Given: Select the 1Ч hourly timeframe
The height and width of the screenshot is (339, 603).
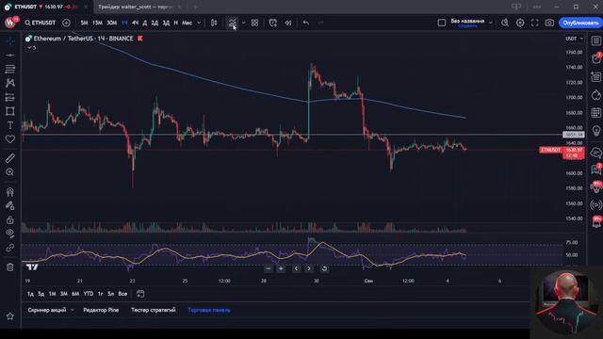Looking at the screenshot, I should 124,23.
